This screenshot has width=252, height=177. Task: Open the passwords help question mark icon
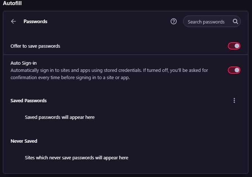click(x=174, y=22)
